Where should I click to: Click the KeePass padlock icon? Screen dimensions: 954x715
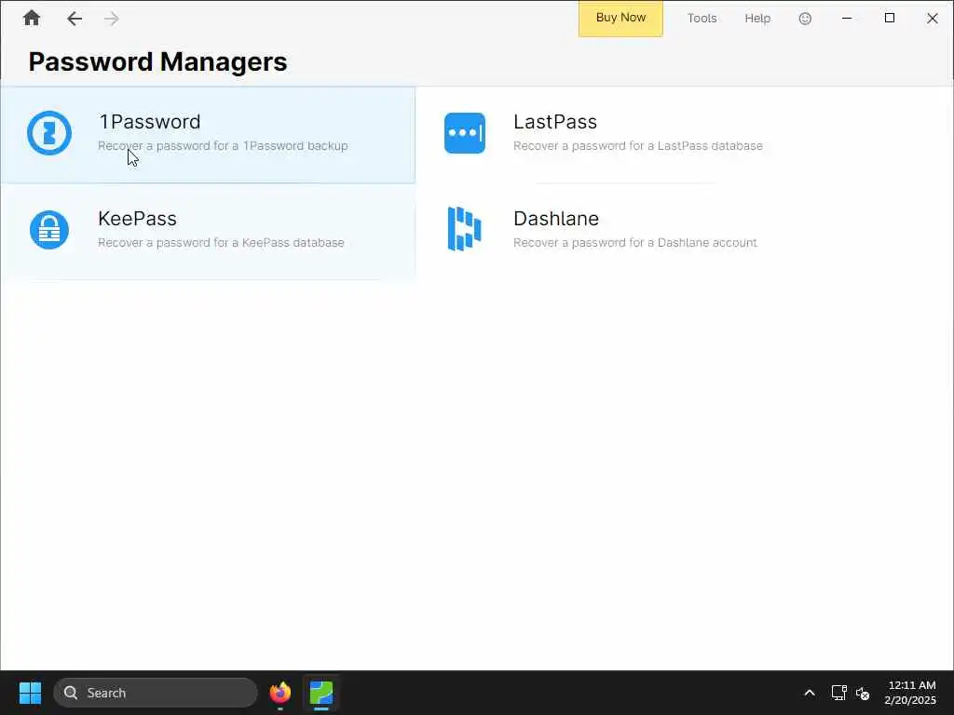pyautogui.click(x=49, y=230)
